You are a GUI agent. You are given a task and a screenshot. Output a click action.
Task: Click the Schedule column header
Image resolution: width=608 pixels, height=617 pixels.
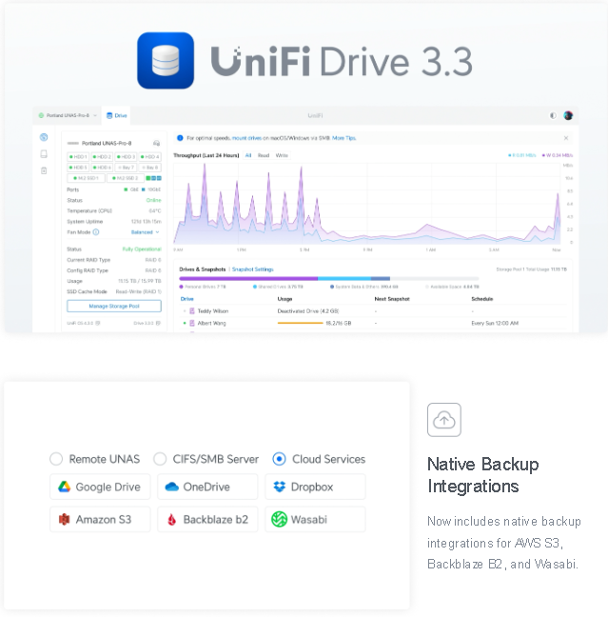[x=481, y=299]
